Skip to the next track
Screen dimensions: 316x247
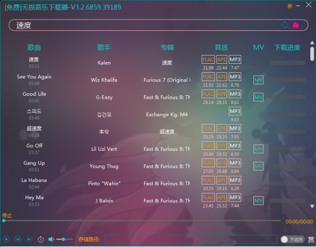click(29, 239)
